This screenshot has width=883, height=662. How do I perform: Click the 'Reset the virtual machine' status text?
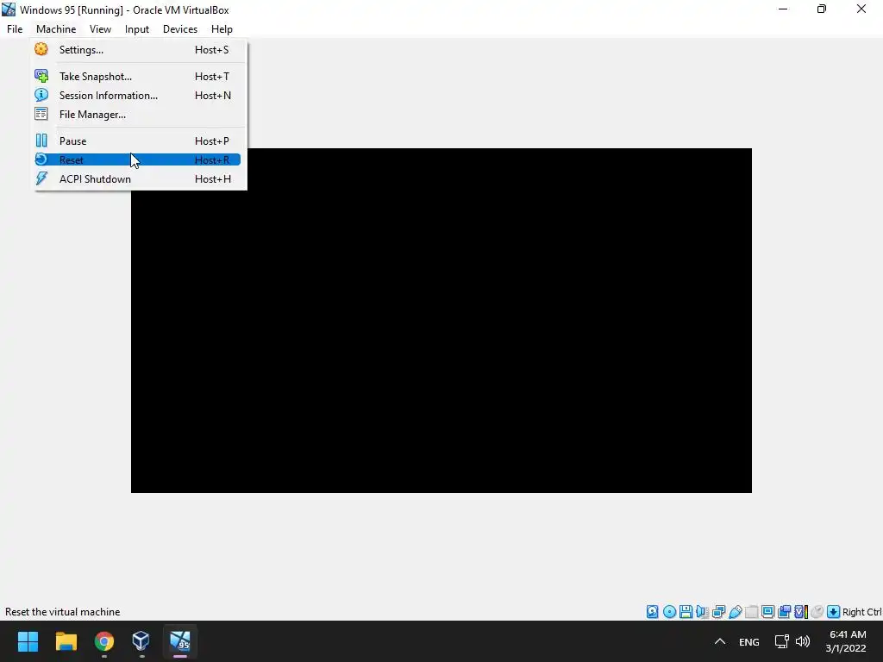(x=62, y=612)
